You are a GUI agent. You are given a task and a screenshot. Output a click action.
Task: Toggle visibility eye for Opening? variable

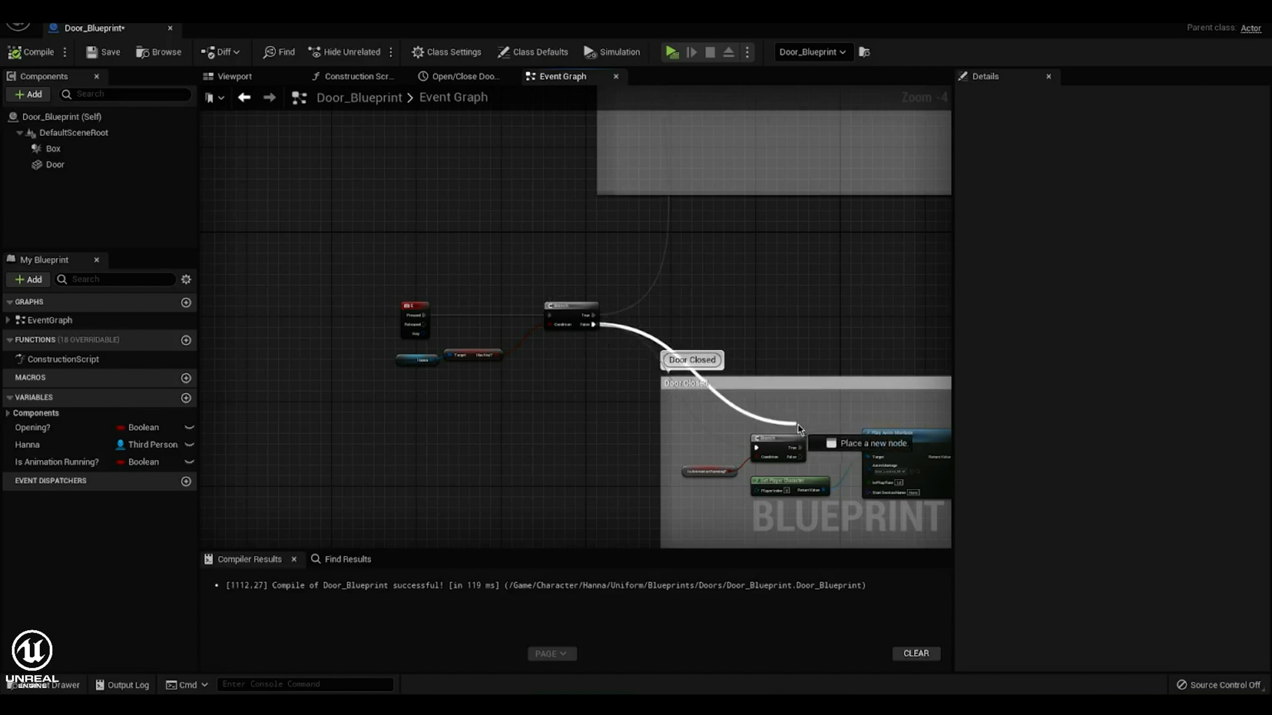tap(189, 427)
